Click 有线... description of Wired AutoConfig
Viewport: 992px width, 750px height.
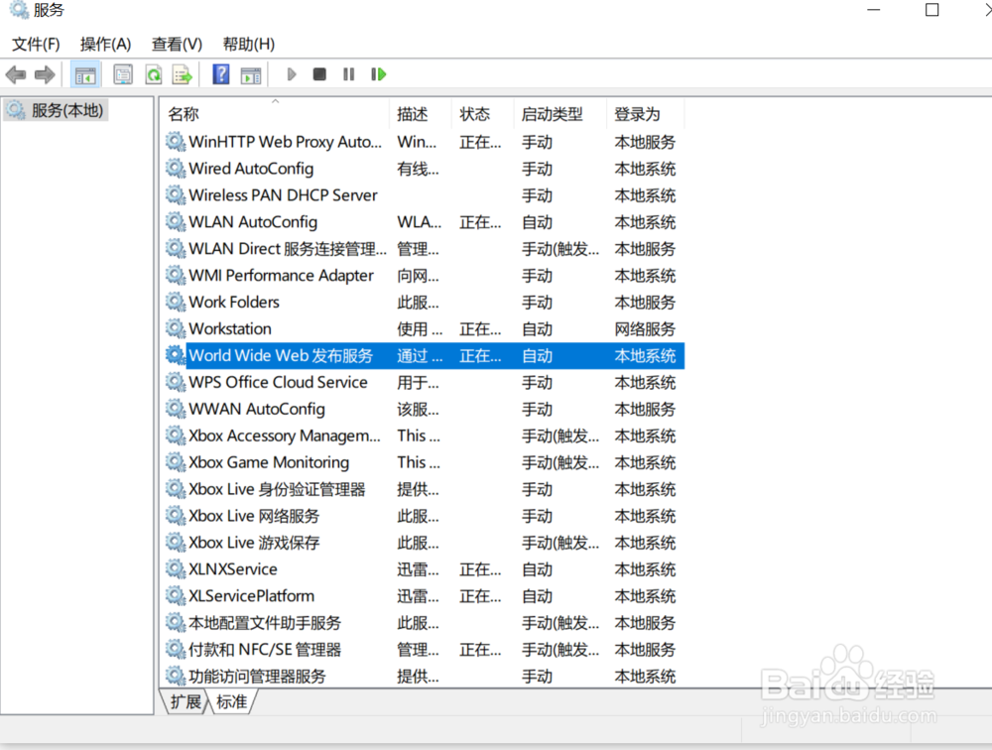click(418, 169)
